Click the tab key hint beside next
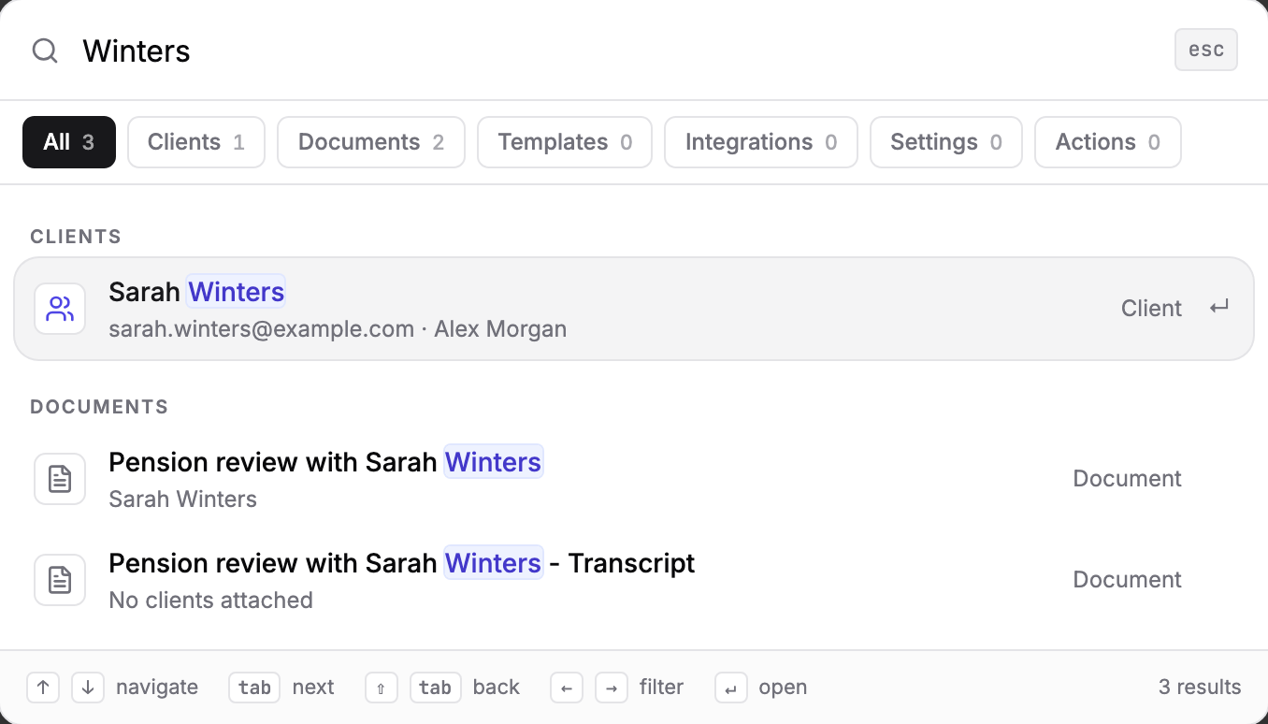1268x724 pixels. [x=254, y=688]
